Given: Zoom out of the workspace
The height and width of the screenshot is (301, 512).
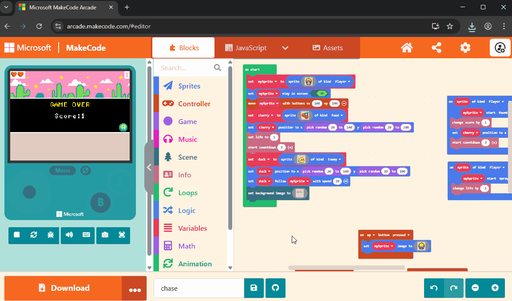Looking at the screenshot, I should pos(476,288).
